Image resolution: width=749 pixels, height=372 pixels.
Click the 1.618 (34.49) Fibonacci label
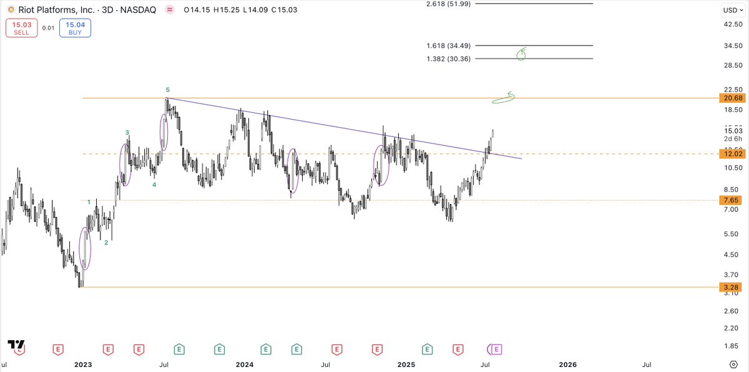pos(448,46)
